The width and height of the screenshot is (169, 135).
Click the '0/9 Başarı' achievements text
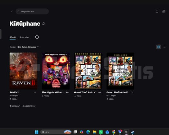tap(14, 95)
